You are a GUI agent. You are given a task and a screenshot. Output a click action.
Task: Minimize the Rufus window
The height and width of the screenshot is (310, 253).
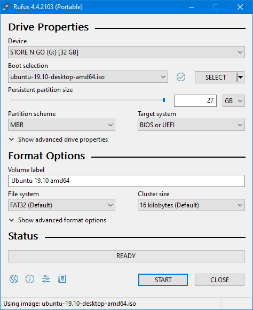point(192,7)
